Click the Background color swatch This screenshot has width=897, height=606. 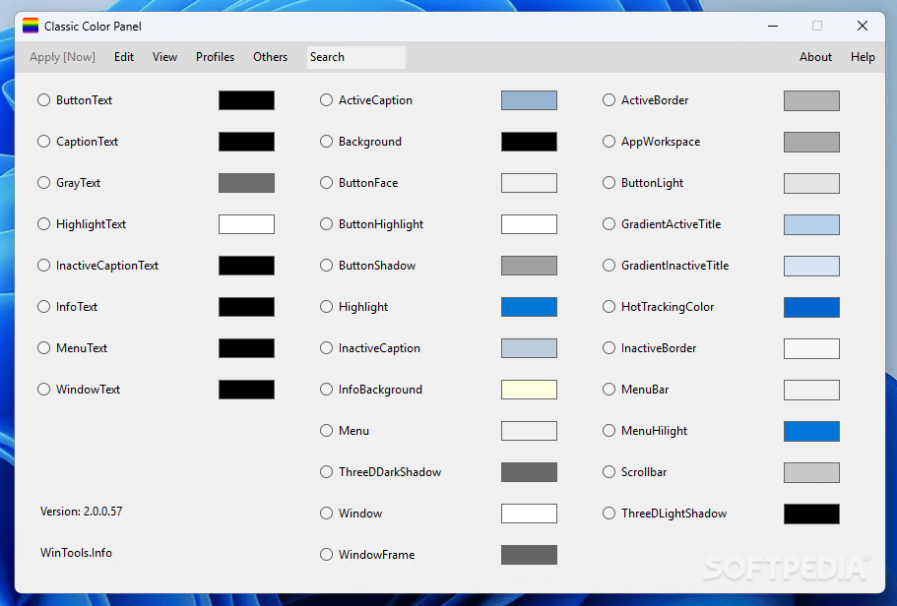[x=529, y=142]
